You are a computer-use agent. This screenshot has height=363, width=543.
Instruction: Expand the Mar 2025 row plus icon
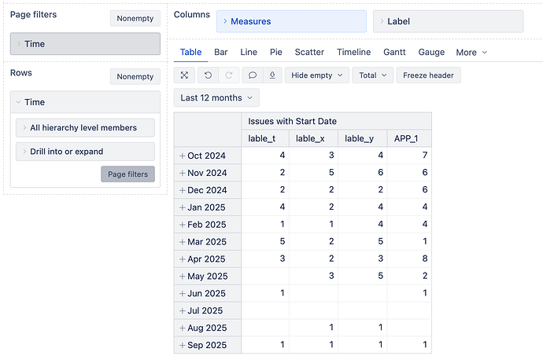182,242
